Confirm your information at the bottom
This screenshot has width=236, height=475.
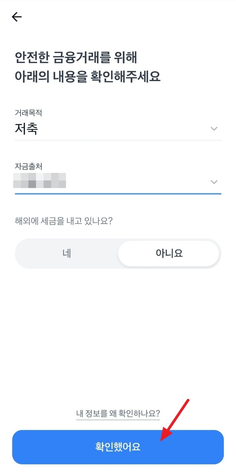tap(118, 447)
